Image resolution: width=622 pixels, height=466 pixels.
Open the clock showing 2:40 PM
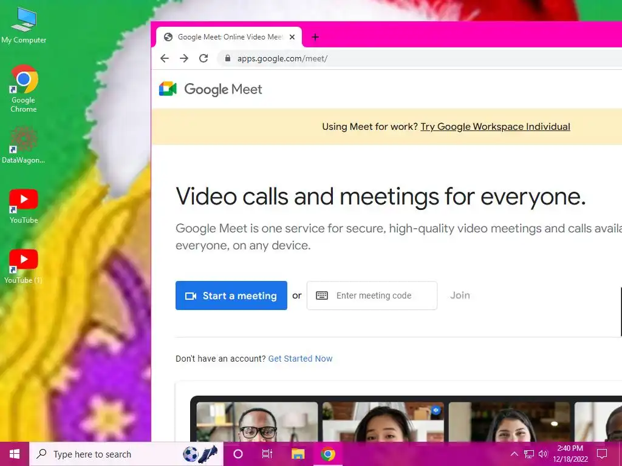coord(570,454)
